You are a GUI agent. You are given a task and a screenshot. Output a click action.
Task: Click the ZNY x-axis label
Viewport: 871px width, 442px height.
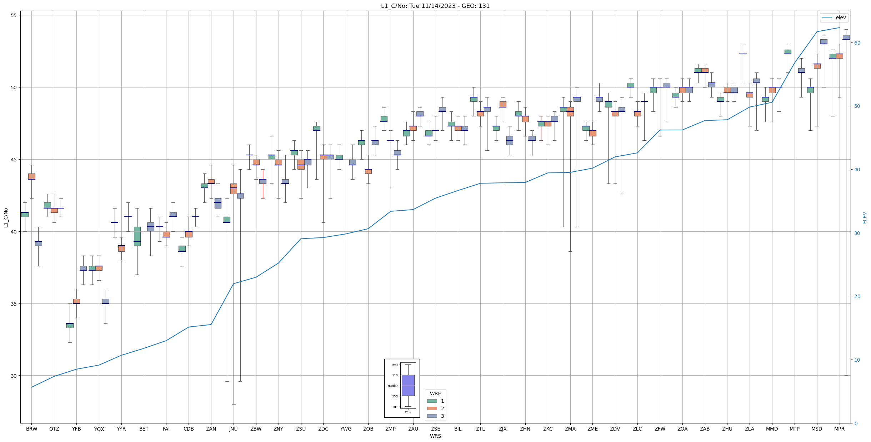(279, 429)
